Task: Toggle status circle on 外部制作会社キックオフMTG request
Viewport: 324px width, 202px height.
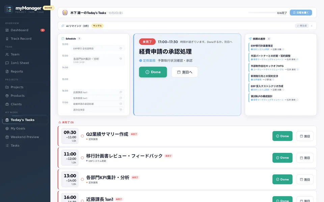Action: coord(298,69)
